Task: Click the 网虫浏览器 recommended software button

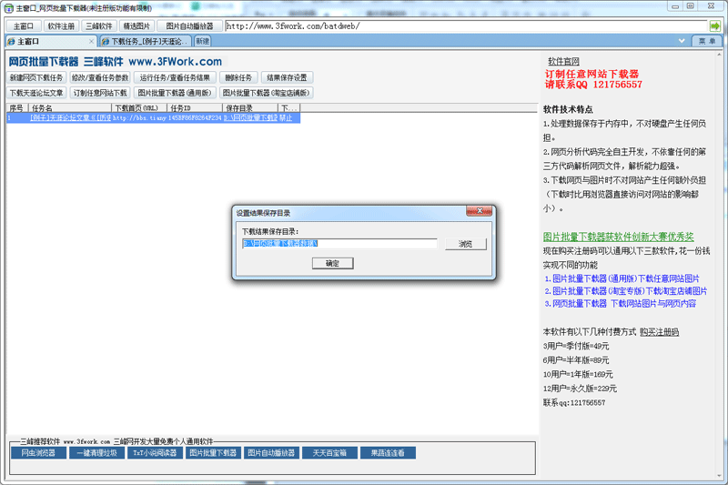Action: (38, 452)
